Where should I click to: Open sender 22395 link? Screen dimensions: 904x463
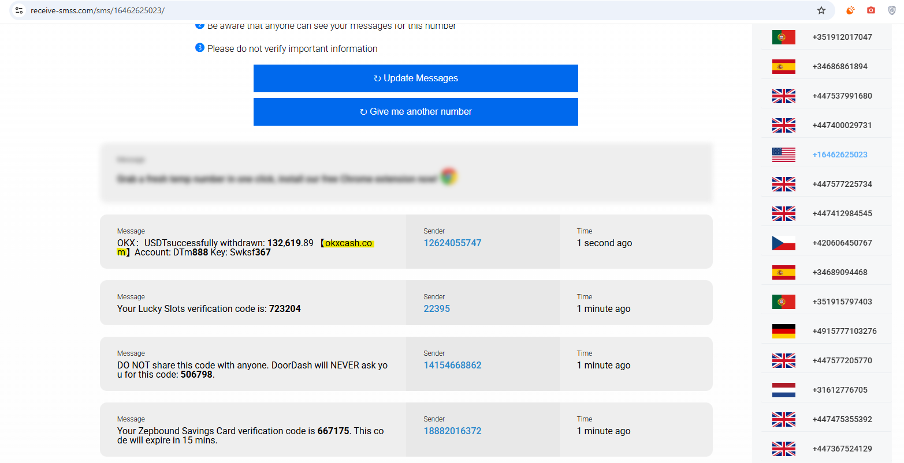coord(437,309)
